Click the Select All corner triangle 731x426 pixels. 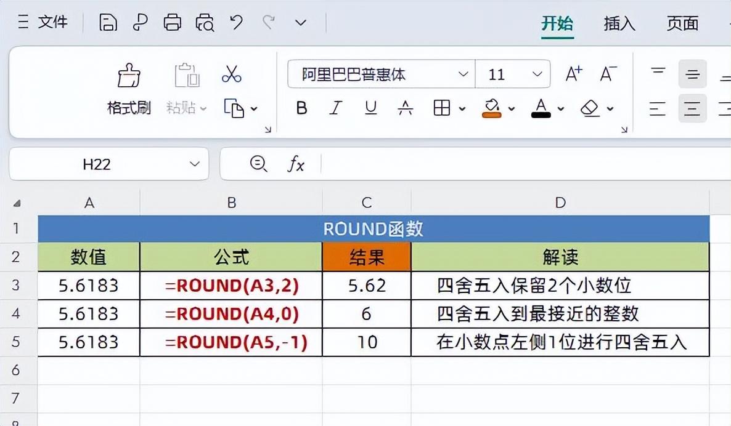click(x=17, y=203)
